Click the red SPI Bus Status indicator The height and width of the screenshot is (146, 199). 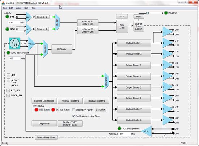(x=53, y=110)
